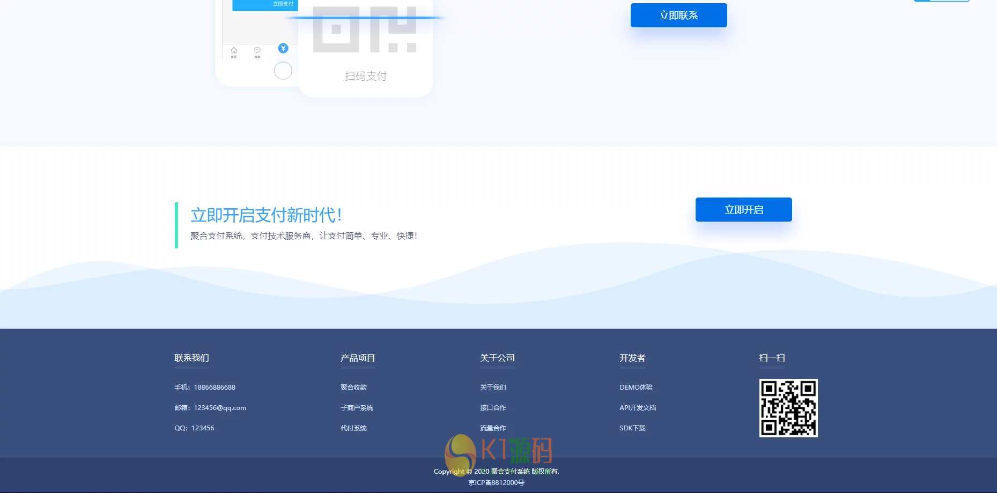
Task: Click the 立即联系 button
Action: pos(678,15)
